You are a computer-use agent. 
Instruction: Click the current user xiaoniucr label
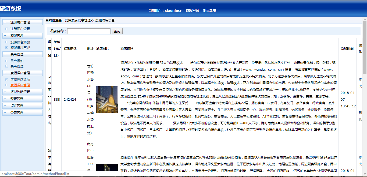[x=165, y=11]
